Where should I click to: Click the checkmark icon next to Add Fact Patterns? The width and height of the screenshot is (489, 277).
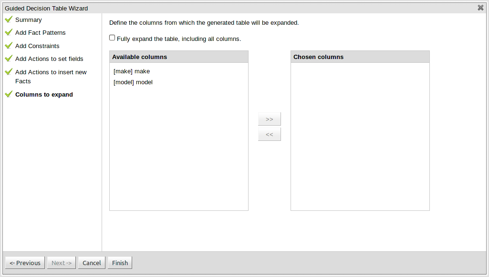(x=8, y=32)
